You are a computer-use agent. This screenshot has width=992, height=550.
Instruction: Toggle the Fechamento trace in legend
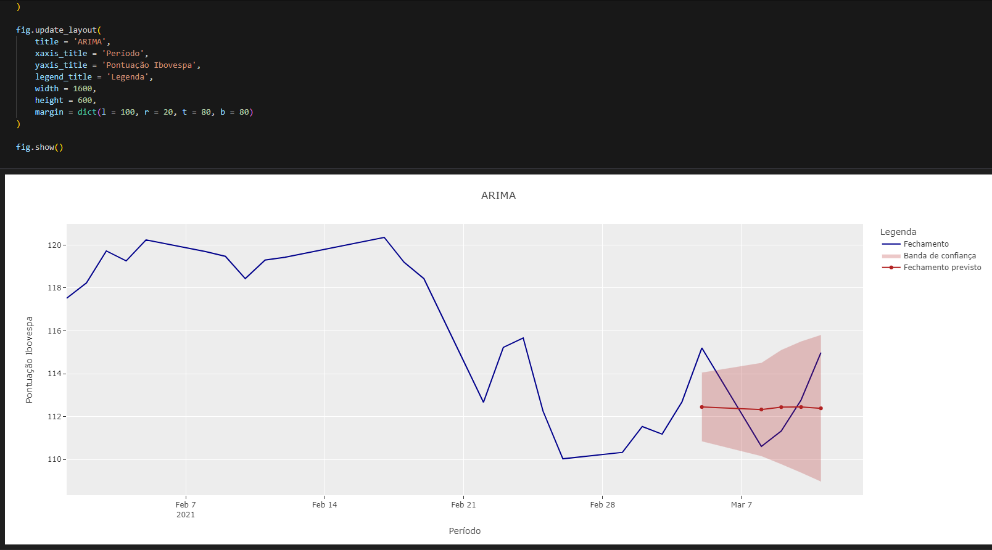[x=925, y=244]
